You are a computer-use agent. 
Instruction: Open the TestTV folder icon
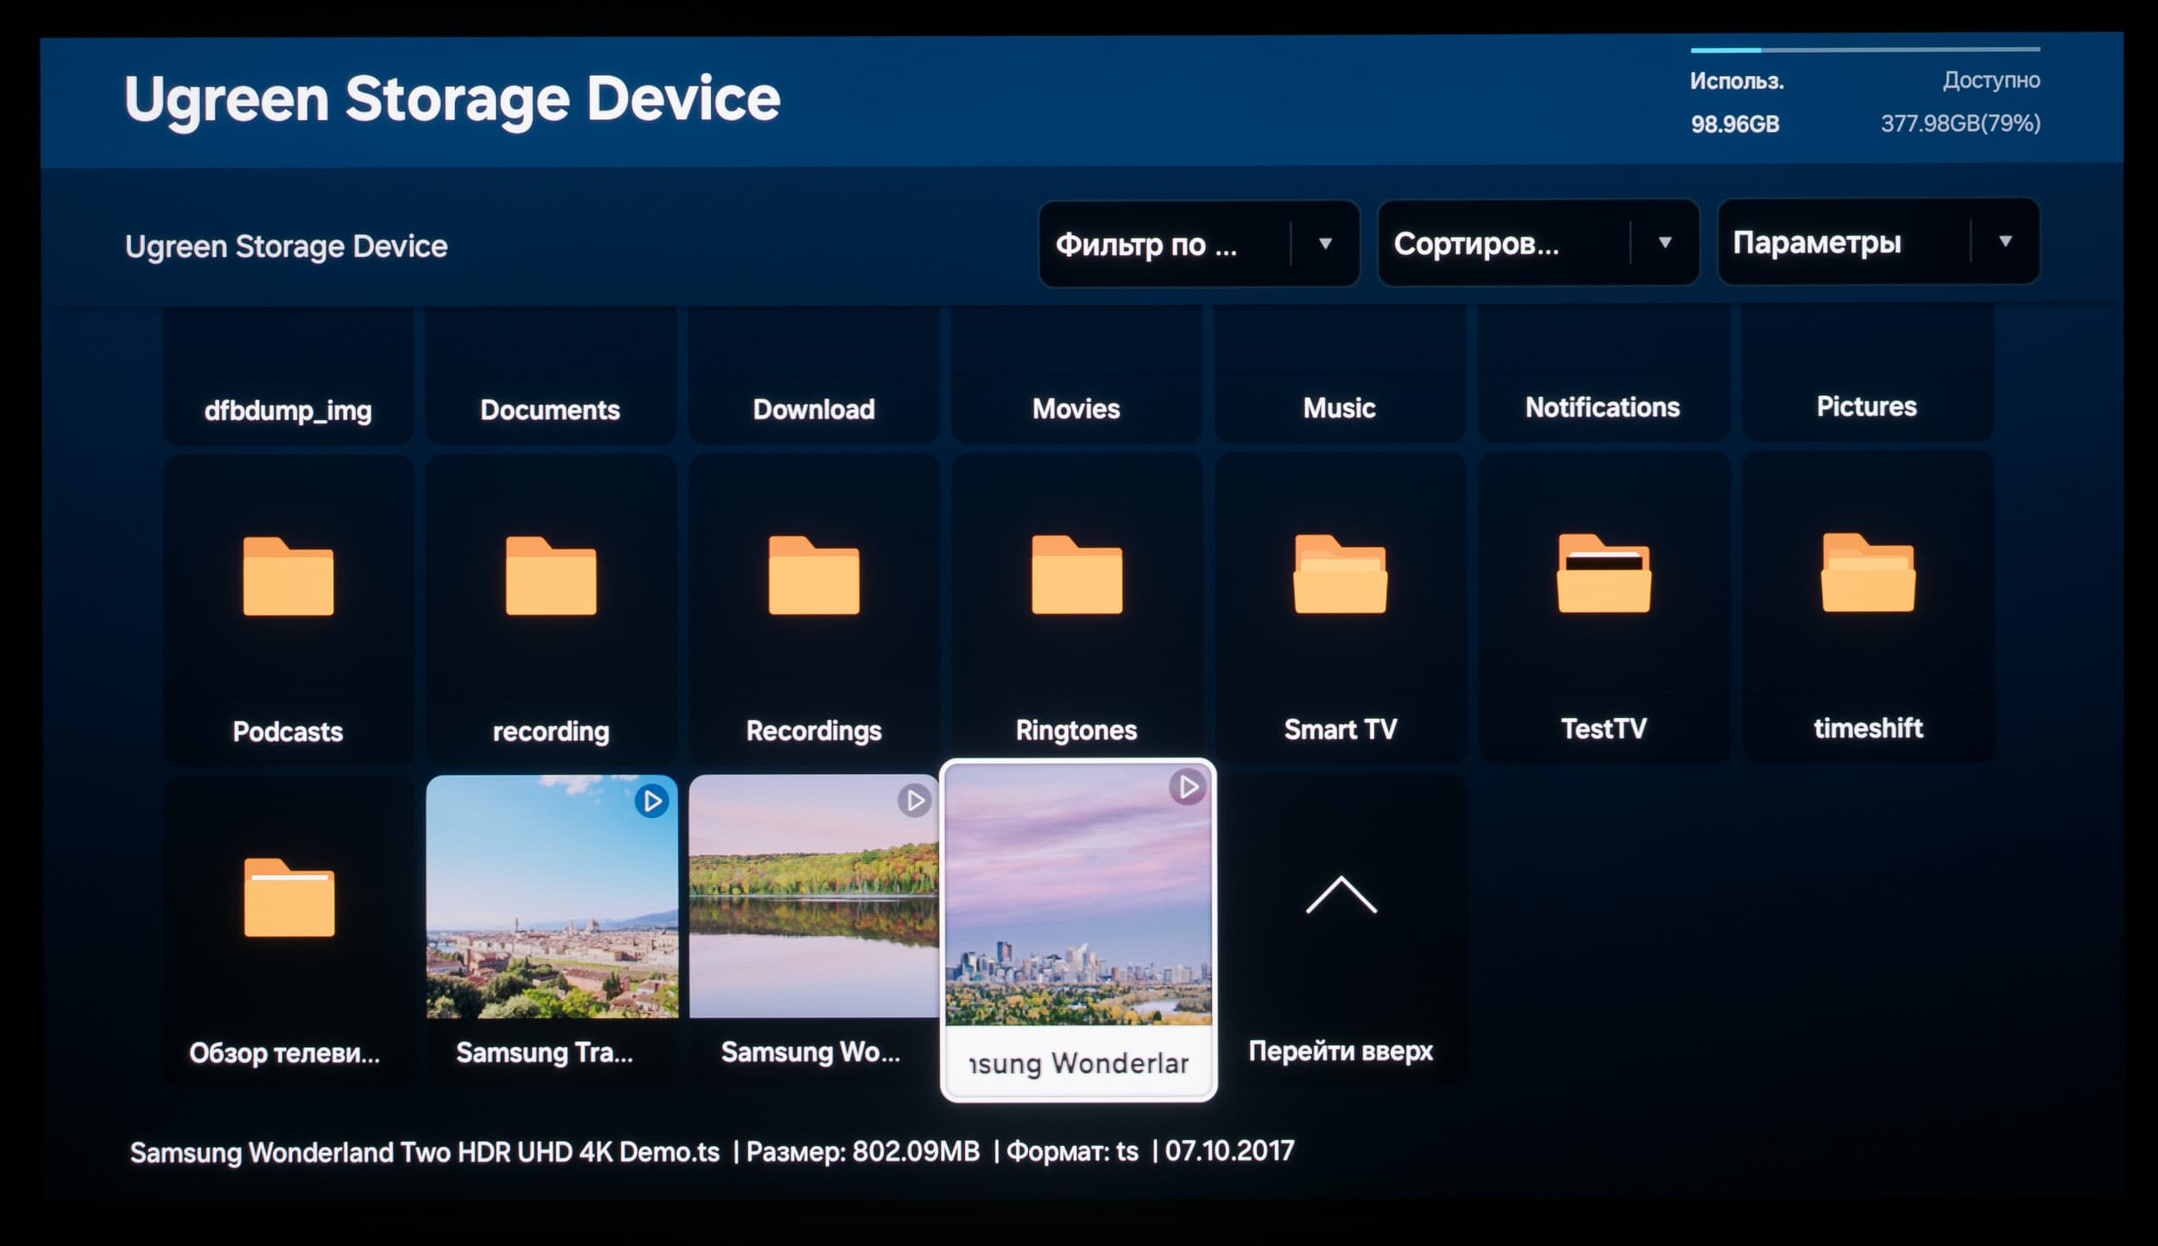(1604, 573)
